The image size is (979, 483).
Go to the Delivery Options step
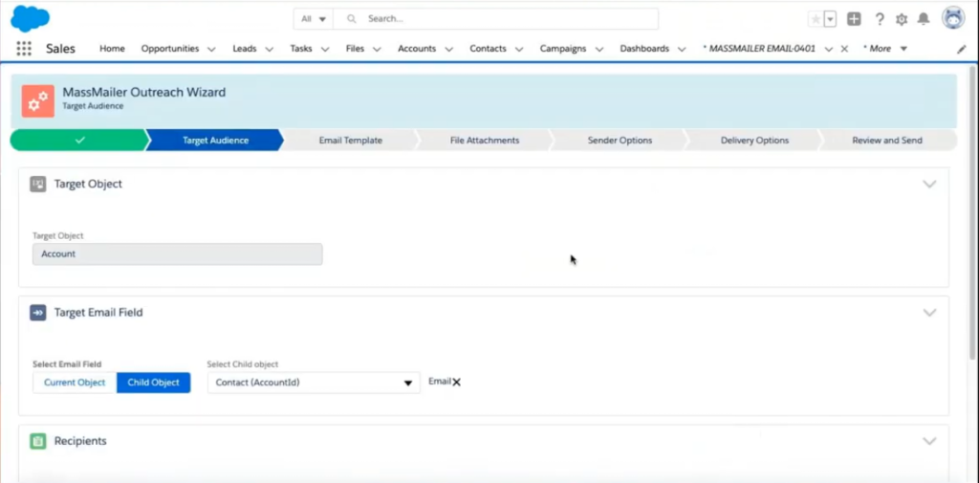point(754,140)
